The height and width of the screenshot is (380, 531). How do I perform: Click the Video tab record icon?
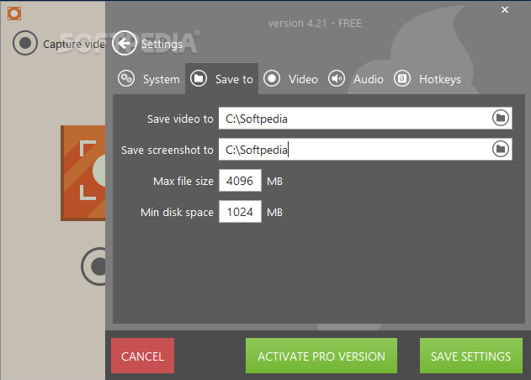(x=272, y=79)
